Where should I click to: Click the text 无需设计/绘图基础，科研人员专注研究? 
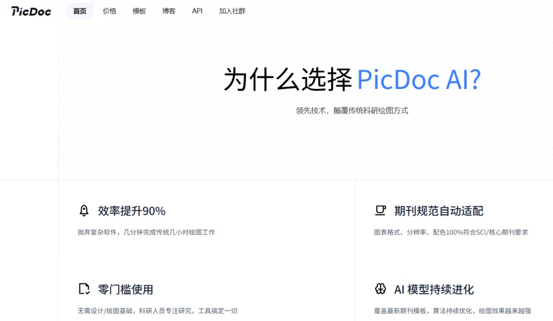pyautogui.click(x=135, y=311)
